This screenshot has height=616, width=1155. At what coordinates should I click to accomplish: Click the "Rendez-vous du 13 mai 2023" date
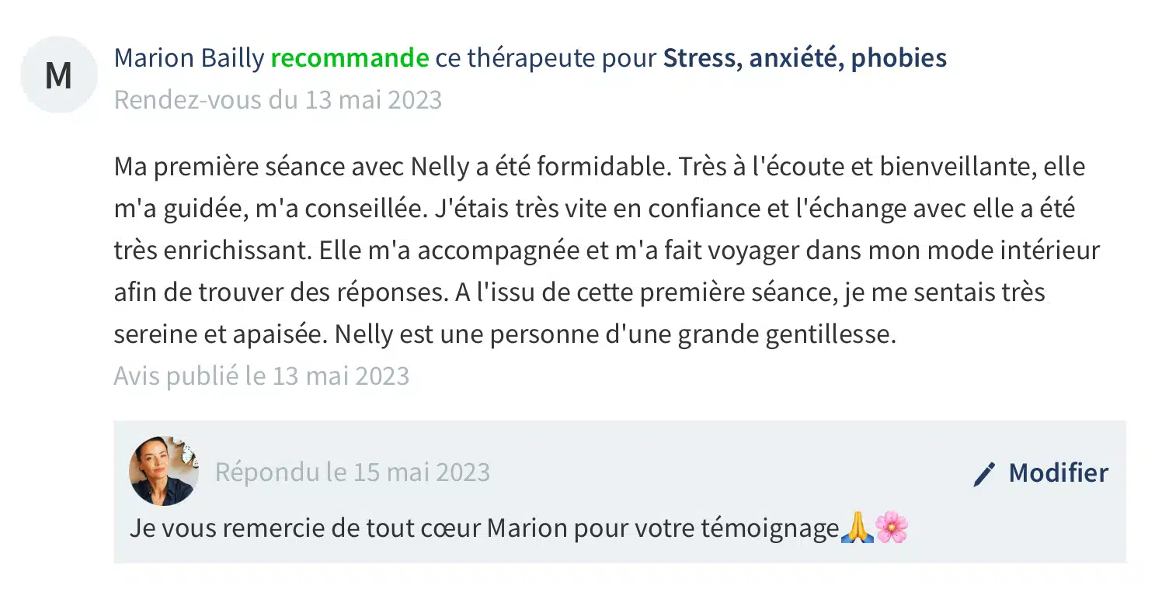click(277, 100)
